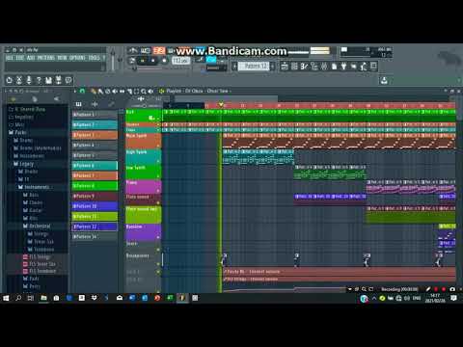The height and width of the screenshot is (347, 463).
Task: Click the microphone icon in the shortcut toolbar
Action: (x=29, y=80)
